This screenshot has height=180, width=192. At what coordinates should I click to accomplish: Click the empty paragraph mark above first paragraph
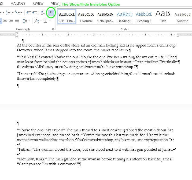coord(23,41)
